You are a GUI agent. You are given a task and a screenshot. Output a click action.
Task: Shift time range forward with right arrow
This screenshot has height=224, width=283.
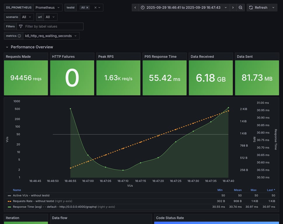pyautogui.click(x=233, y=8)
